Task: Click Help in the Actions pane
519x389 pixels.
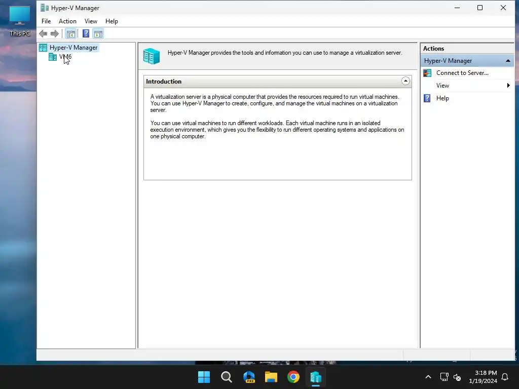Action: coord(442,98)
